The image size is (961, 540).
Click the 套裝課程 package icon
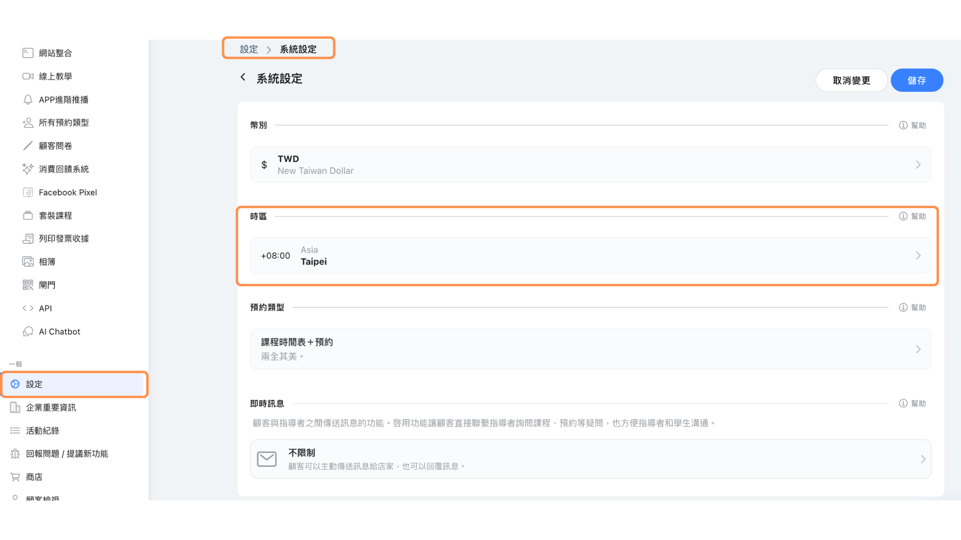pyautogui.click(x=28, y=215)
